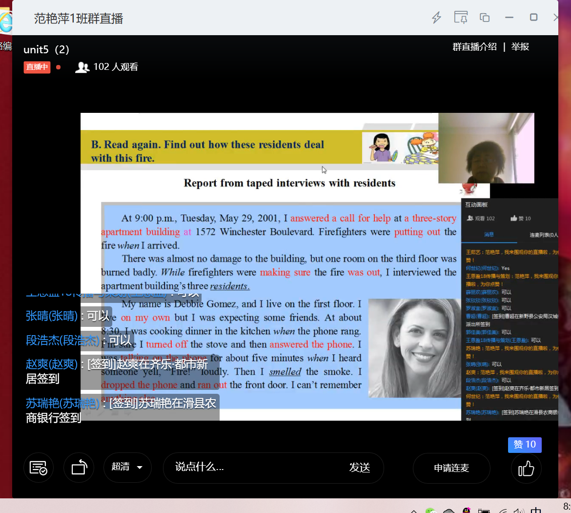The height and width of the screenshot is (513, 571).
Task: Click the rotate screen icon
Action: (x=79, y=468)
